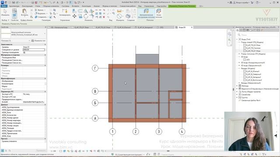Expand the Groups (Группы) tree node
Image resolution: width=280 pixels, height=157 pixels.
point(237,98)
